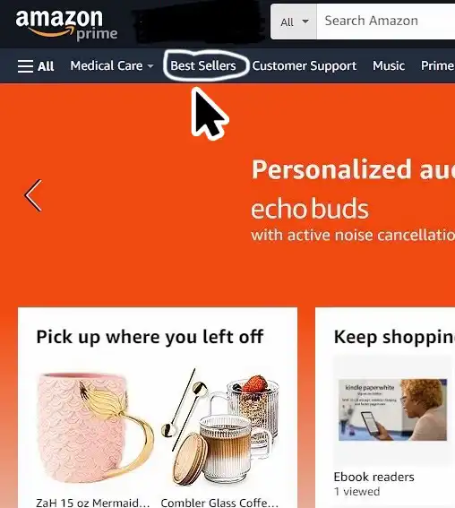455x508 pixels.
Task: Click the echo buds banner text
Action: pyautogui.click(x=310, y=209)
